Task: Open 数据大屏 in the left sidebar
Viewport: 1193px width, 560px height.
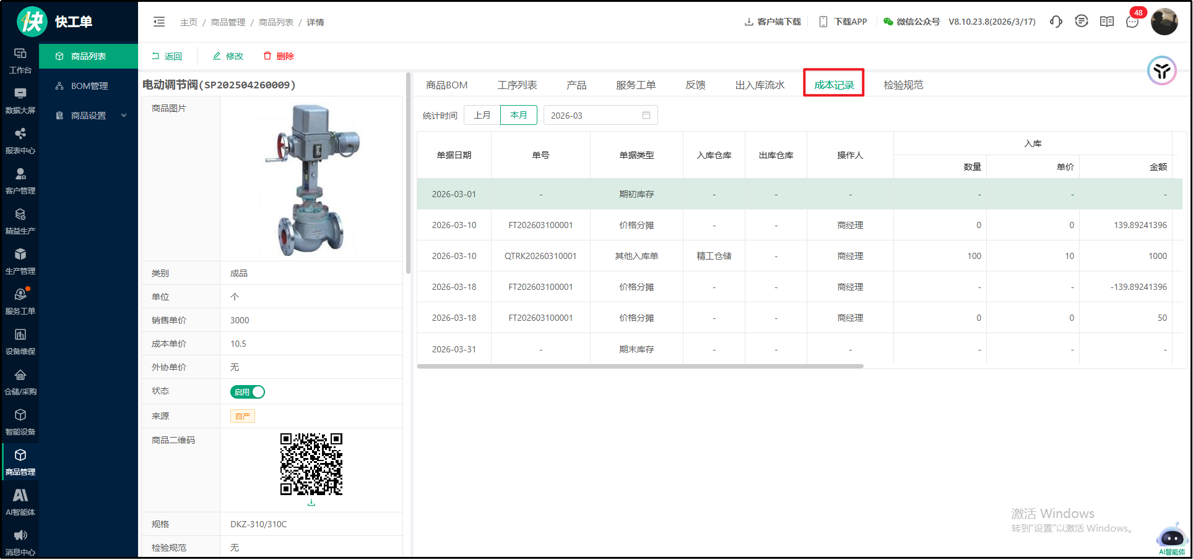Action: pos(20,100)
